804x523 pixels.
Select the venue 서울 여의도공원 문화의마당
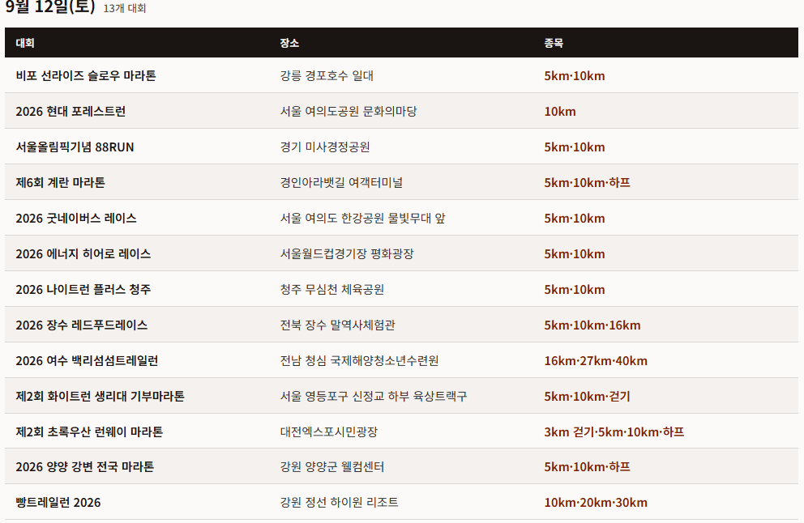click(x=349, y=112)
